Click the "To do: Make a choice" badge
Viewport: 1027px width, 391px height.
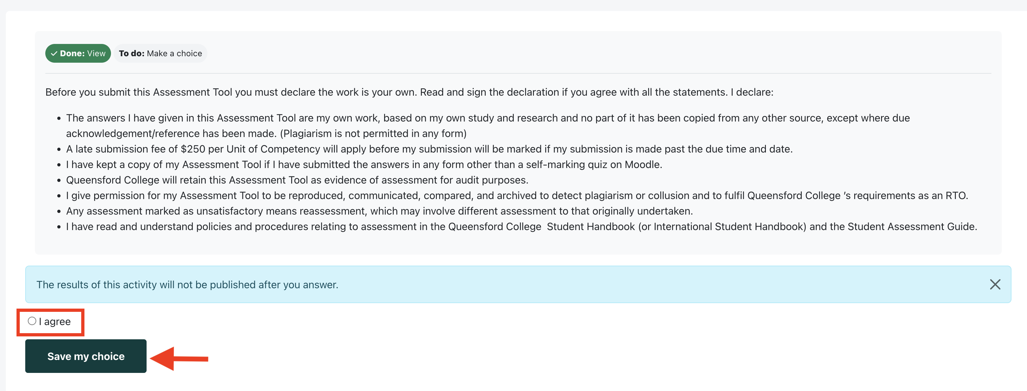(x=160, y=53)
